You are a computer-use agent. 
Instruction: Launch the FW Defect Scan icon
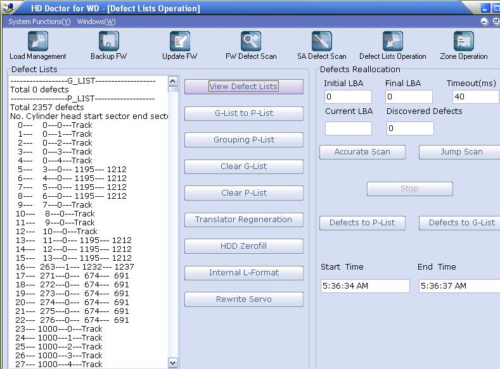pos(251,41)
